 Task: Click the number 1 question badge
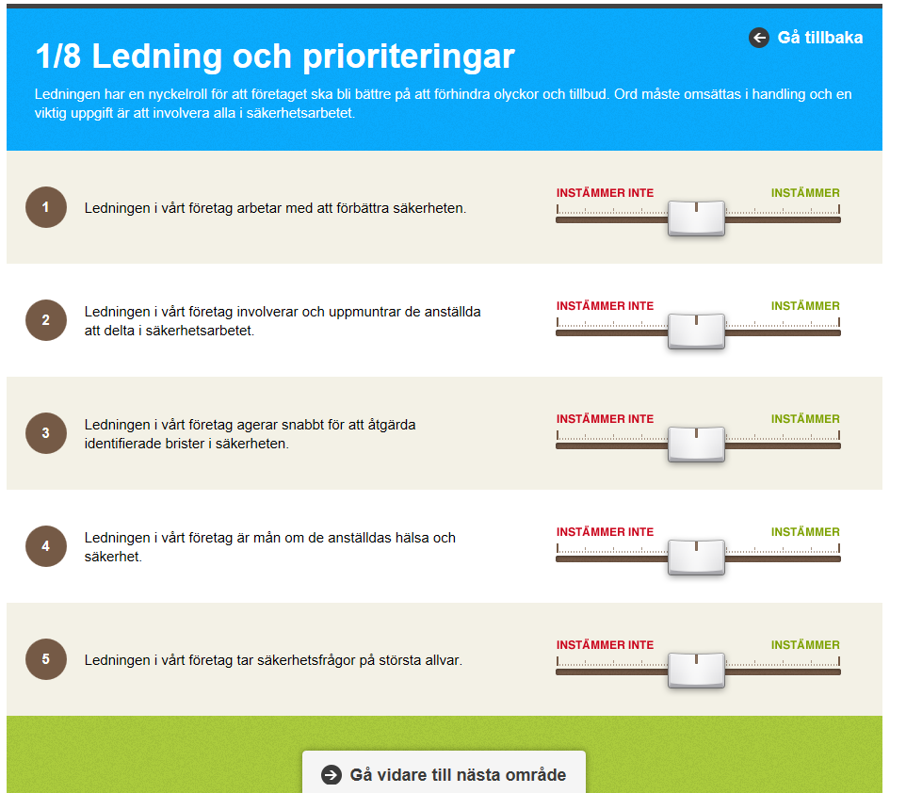tap(45, 207)
